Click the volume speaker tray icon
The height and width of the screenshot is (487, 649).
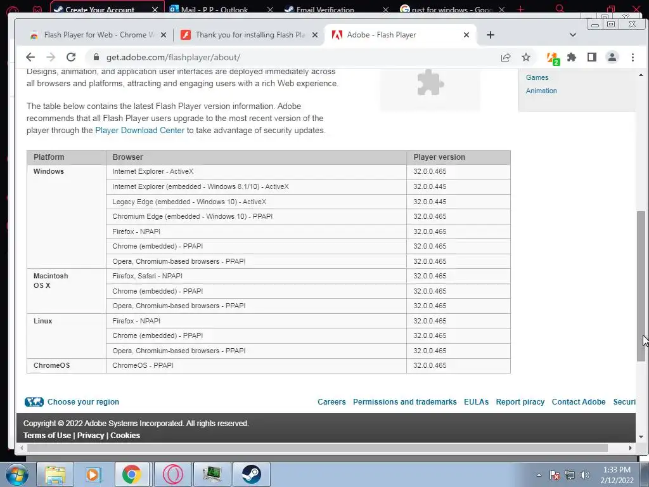584,475
